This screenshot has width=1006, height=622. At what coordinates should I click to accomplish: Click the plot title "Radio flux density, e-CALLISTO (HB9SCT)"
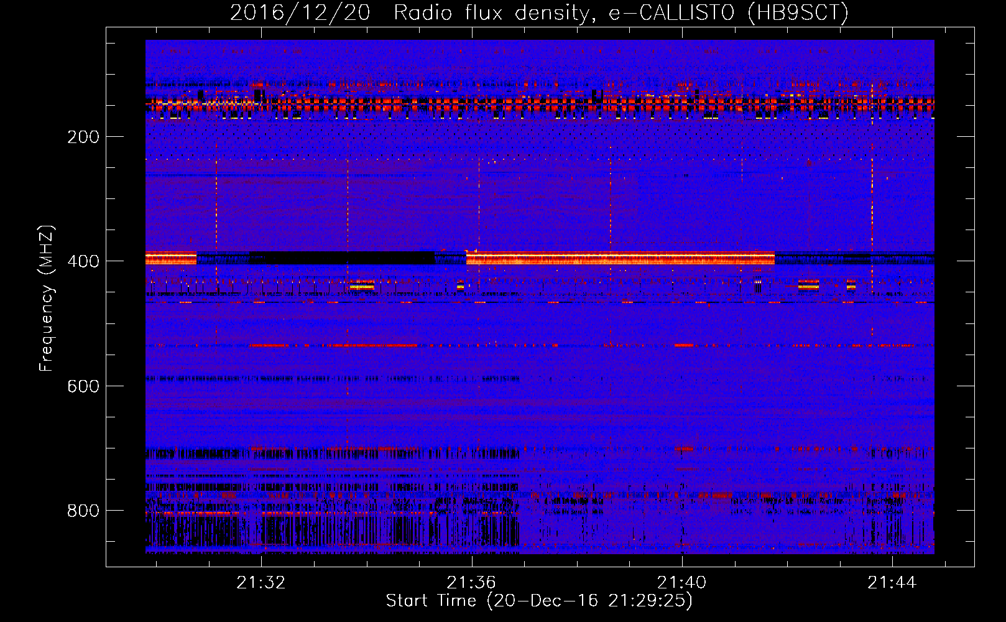point(621,12)
